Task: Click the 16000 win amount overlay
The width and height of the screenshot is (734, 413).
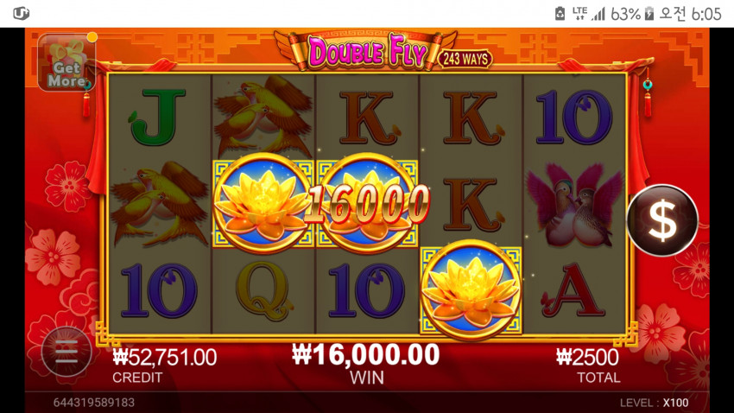Action: click(x=366, y=204)
